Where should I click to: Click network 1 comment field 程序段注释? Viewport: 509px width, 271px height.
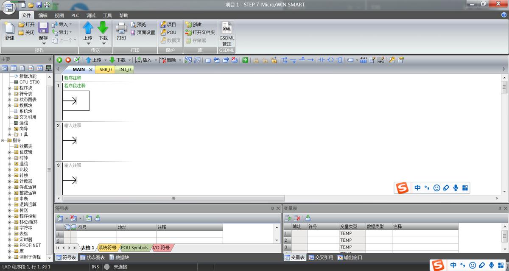tap(75, 86)
